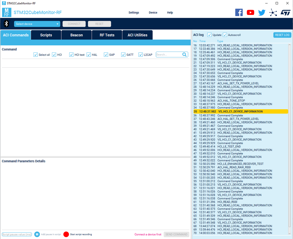Clear the log with RESET LOG
293x239 pixels.
pos(282,35)
